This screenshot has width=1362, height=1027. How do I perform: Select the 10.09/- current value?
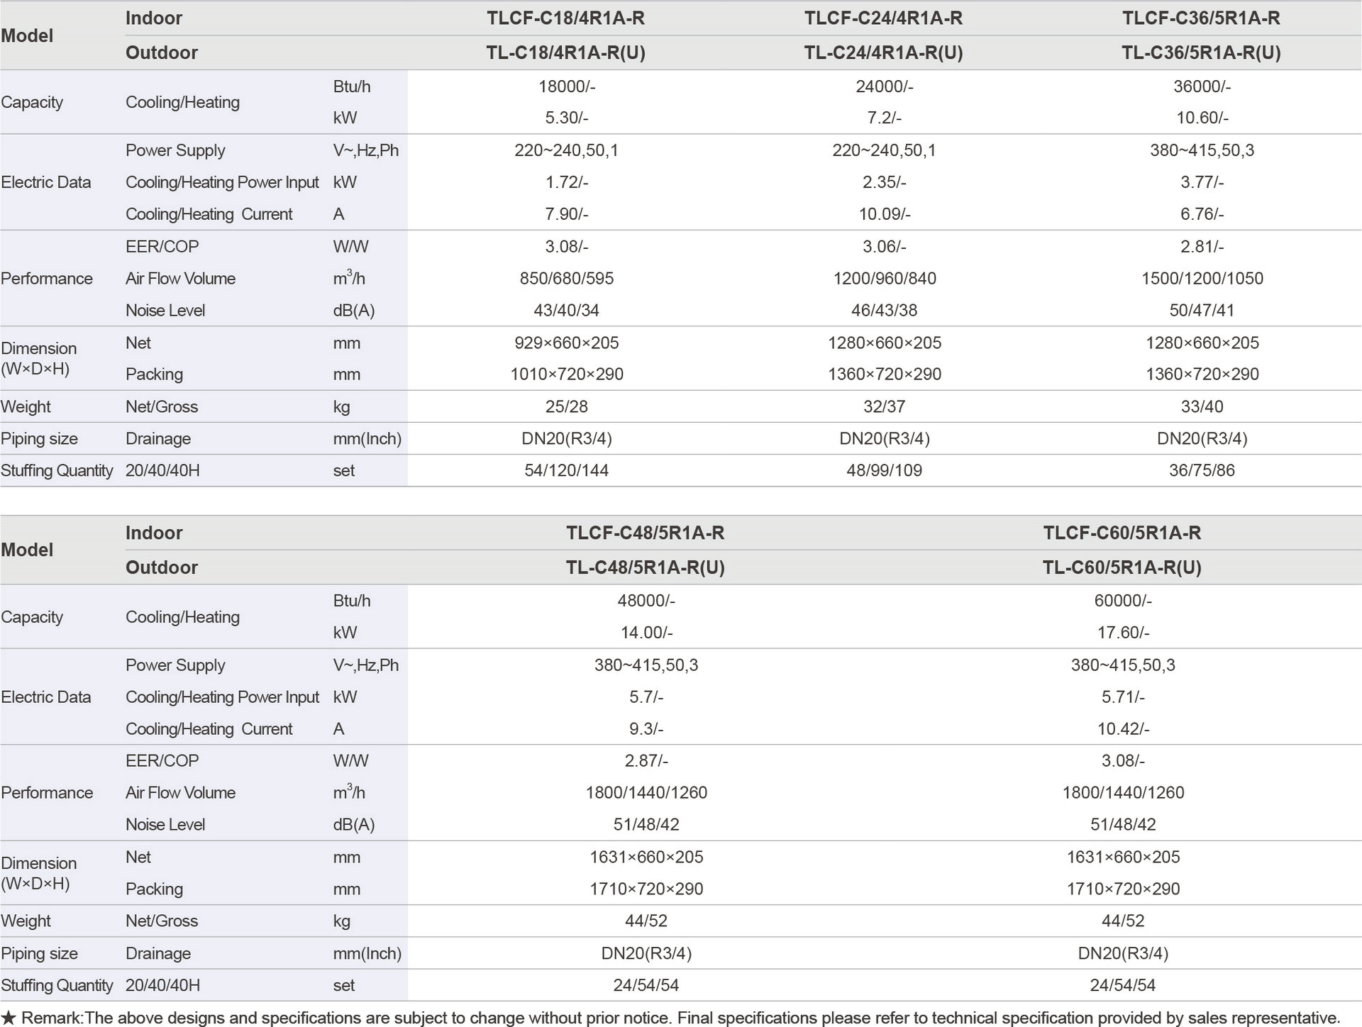click(x=884, y=214)
